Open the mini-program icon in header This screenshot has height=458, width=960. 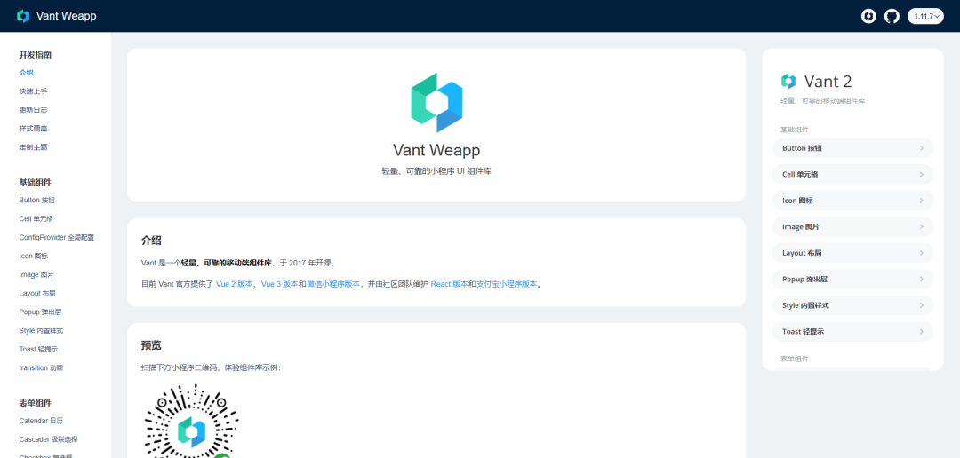point(868,16)
